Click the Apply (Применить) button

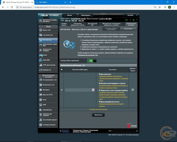[98, 115]
